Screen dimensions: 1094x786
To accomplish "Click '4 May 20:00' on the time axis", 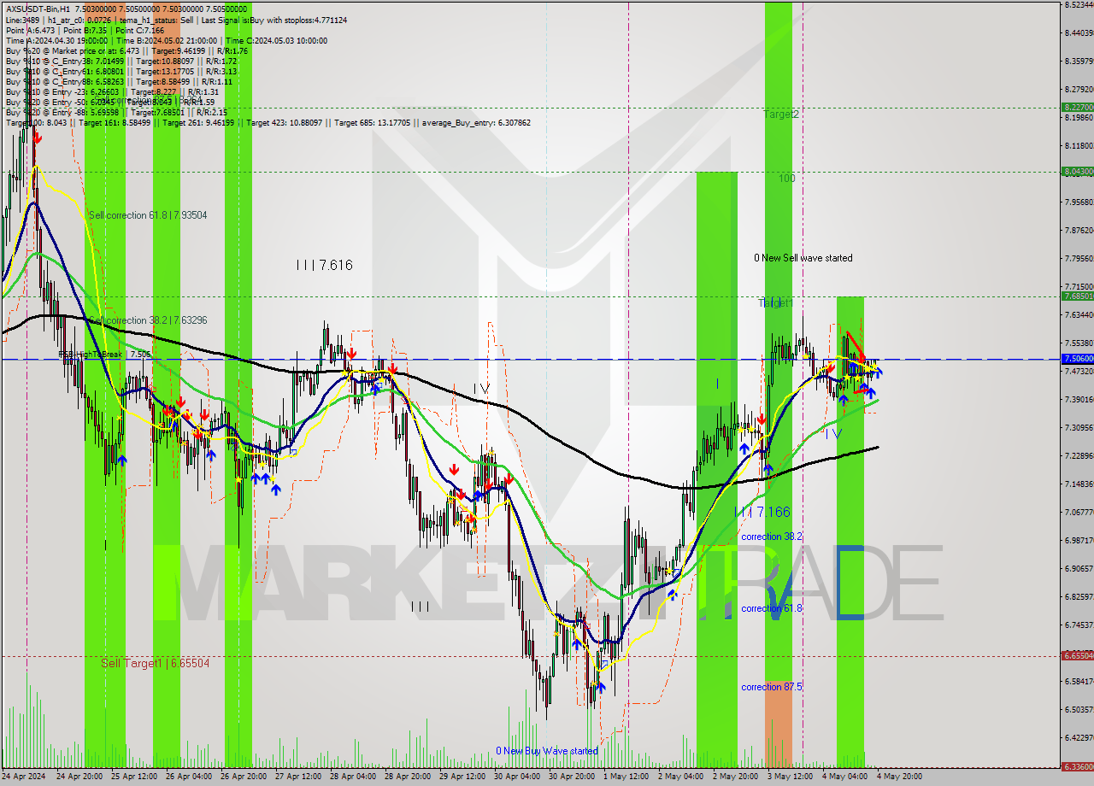I will (899, 777).
